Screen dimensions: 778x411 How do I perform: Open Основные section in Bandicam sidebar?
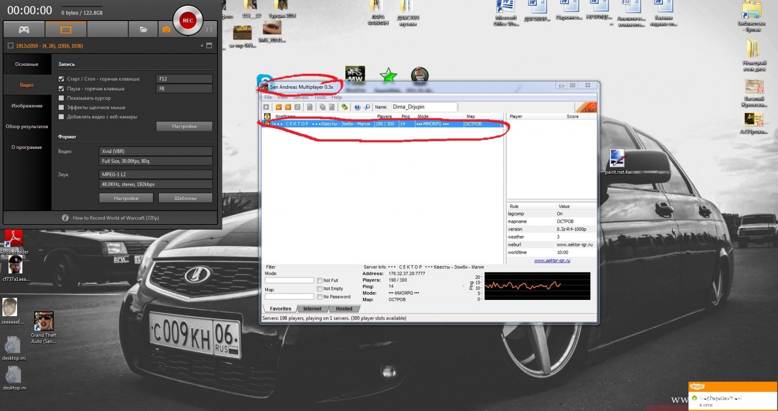[x=26, y=64]
